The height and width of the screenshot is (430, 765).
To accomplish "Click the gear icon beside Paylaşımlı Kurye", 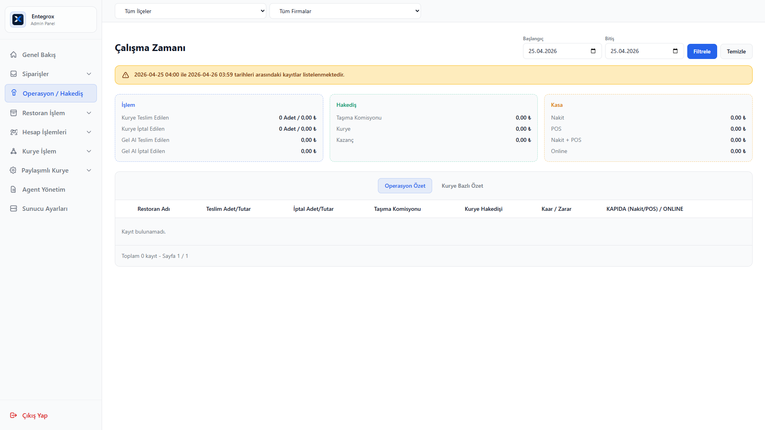I will (x=13, y=170).
